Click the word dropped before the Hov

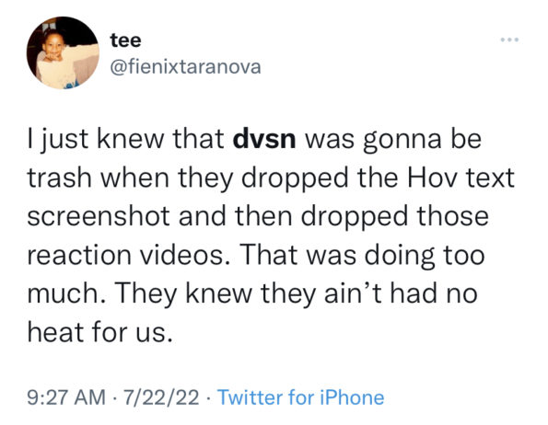tap(295, 178)
